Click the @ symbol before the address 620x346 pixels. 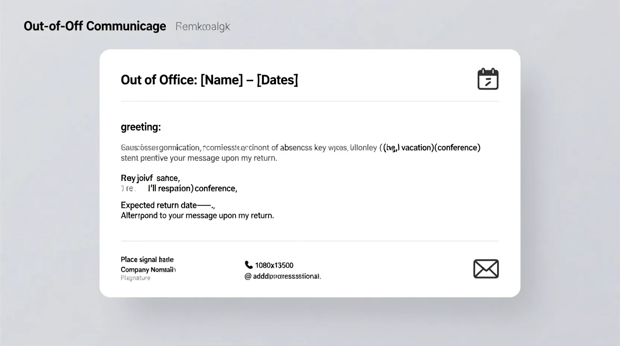click(248, 276)
